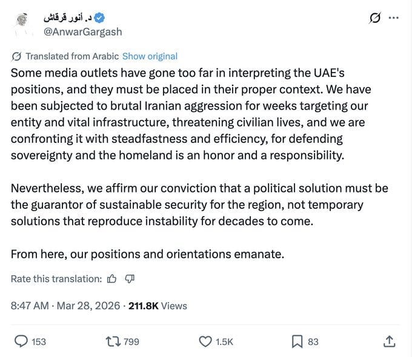The image size is (412, 357).
Task: Click the share upload icon
Action: pos(390,341)
